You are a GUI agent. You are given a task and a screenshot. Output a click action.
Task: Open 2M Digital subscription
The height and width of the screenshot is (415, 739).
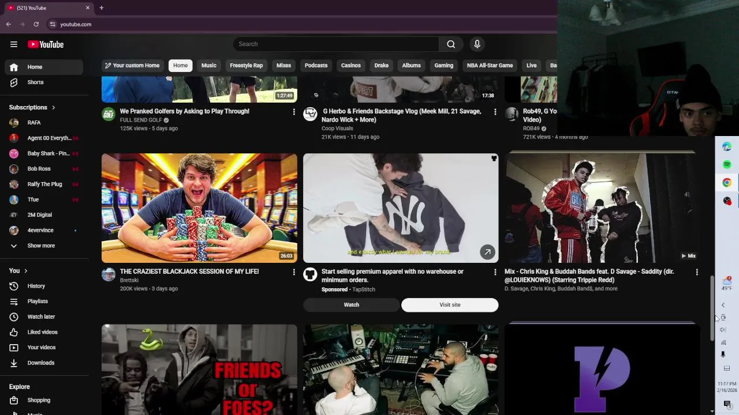[x=44, y=215]
